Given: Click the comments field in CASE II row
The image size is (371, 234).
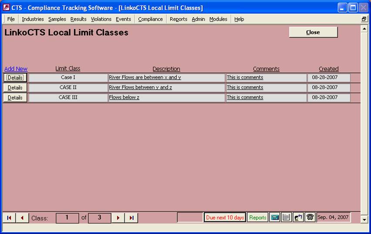Looking at the screenshot, I should pyautogui.click(x=266, y=88).
